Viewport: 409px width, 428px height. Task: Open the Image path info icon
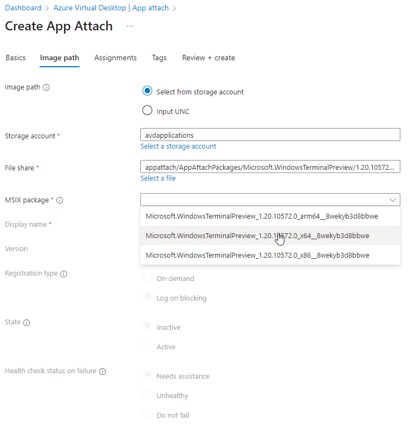point(47,87)
